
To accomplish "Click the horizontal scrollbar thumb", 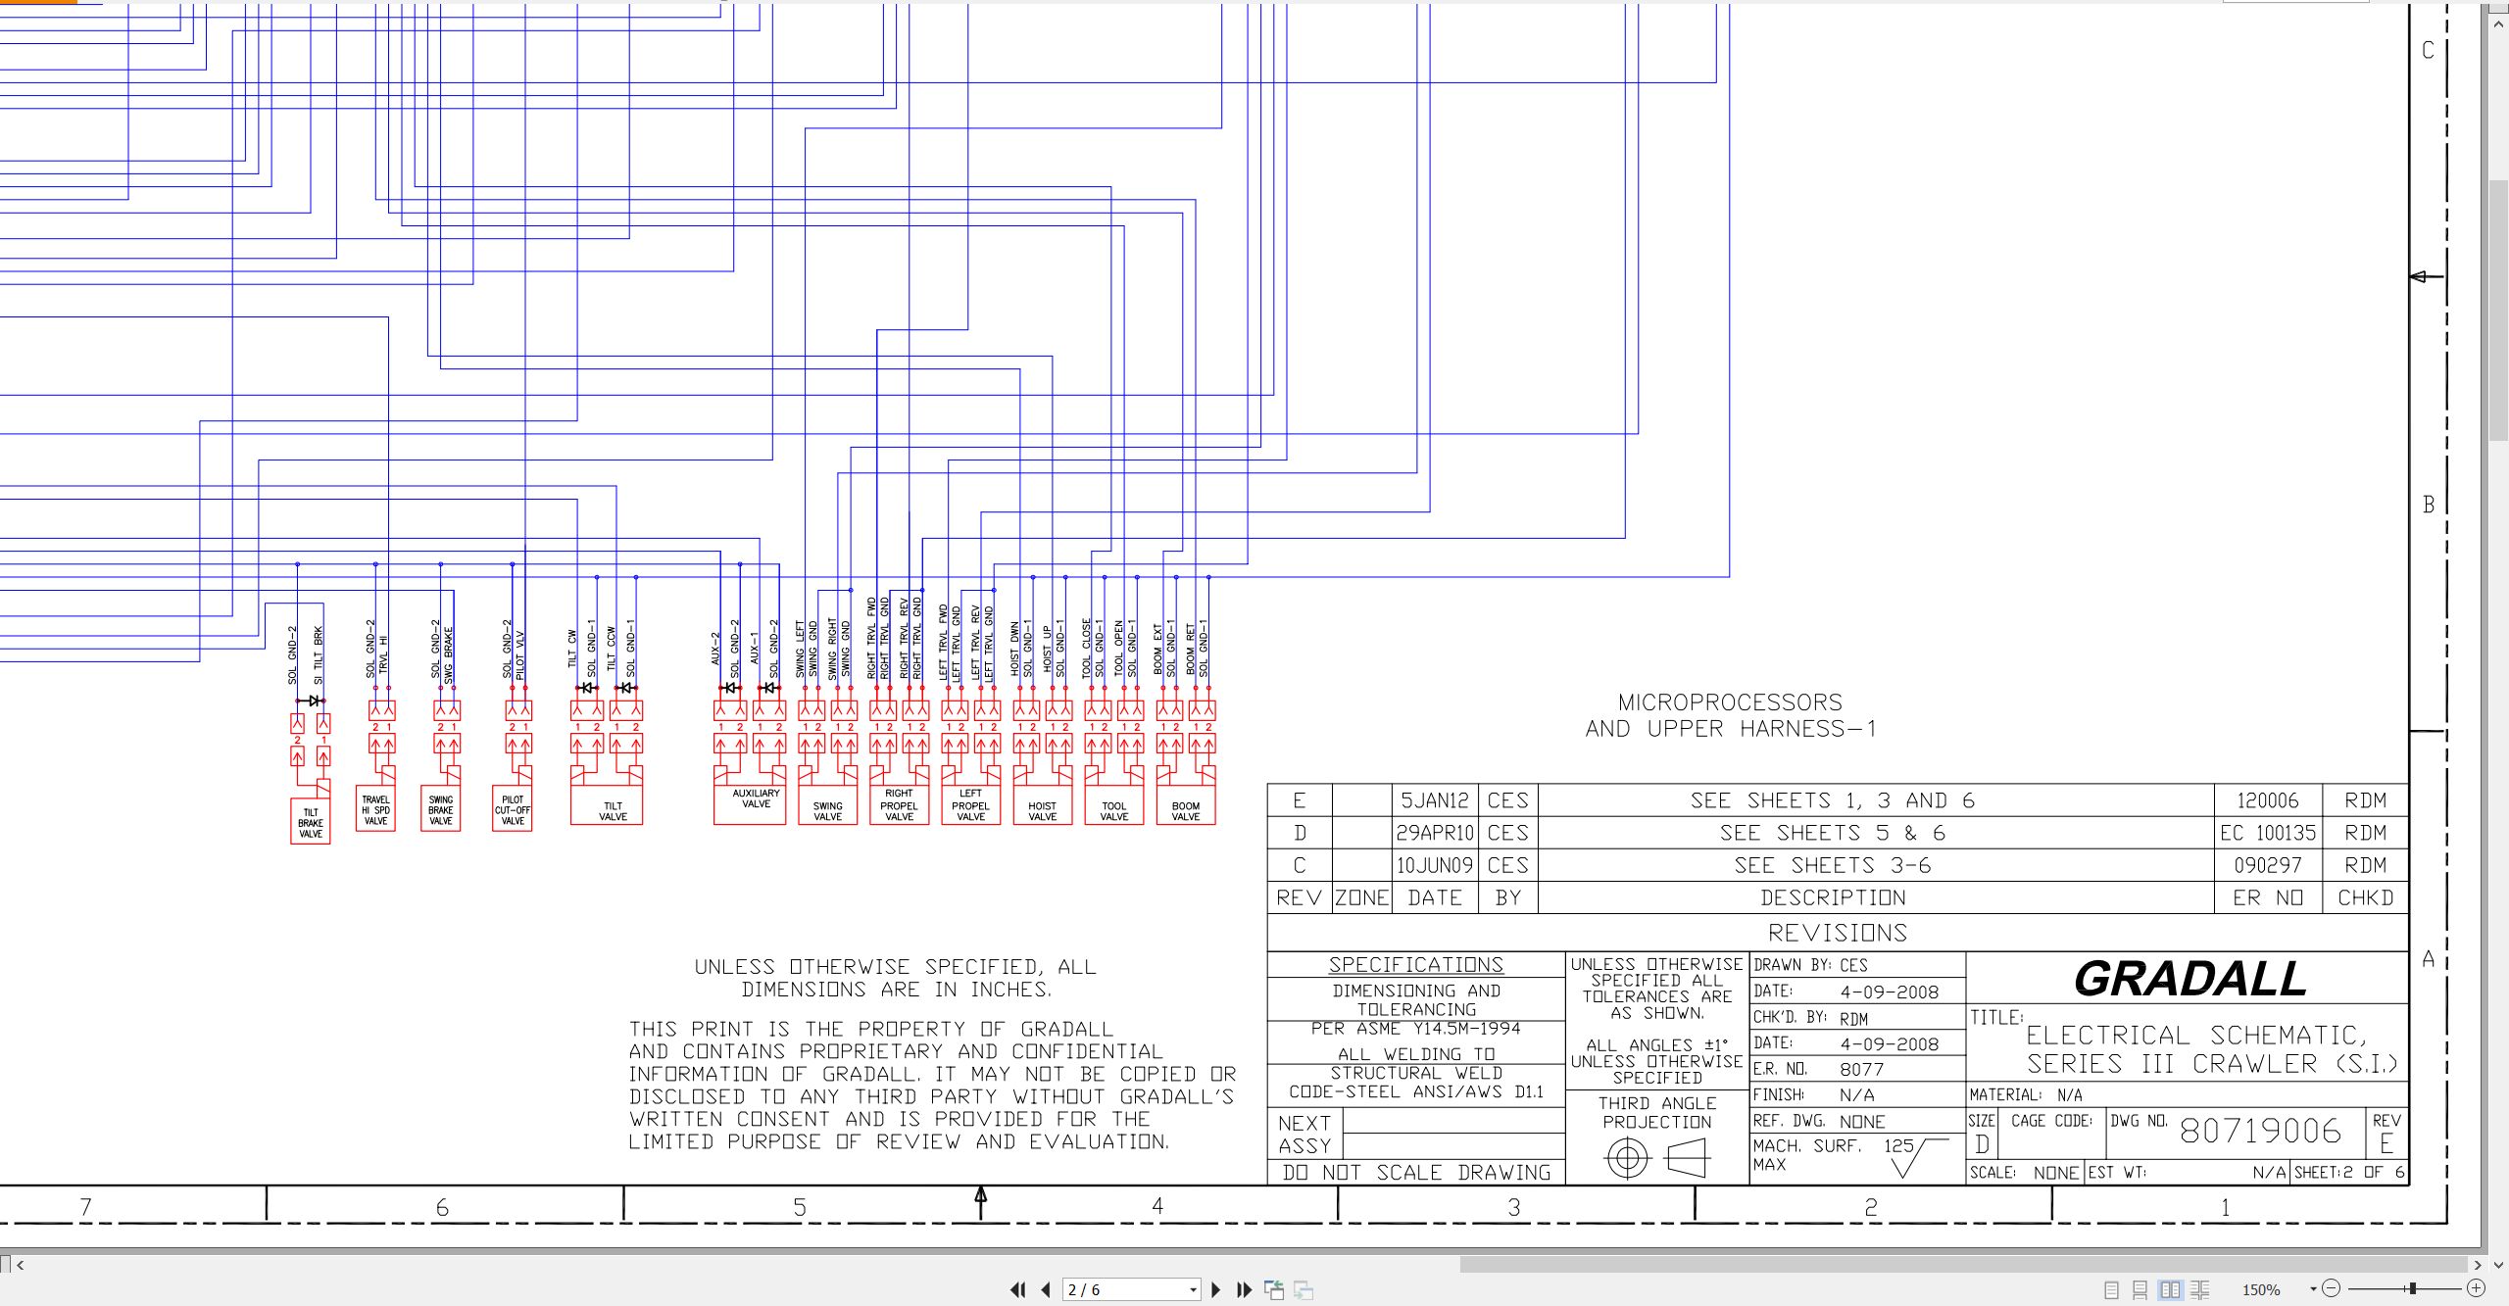I will click(x=1963, y=1265).
